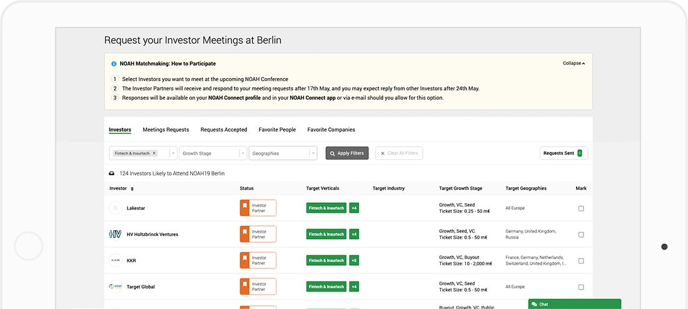Click Target Global's orange bookmark status icon
The image size is (688, 309).
pos(245,287)
